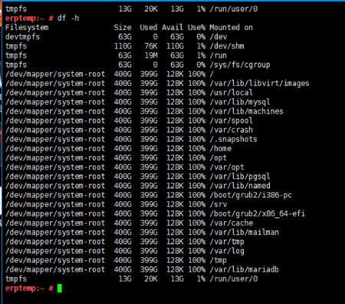Click the '/boot/grub2/x86_64-efi' mount point
The height and width of the screenshot is (304, 345).
pyautogui.click(x=257, y=214)
